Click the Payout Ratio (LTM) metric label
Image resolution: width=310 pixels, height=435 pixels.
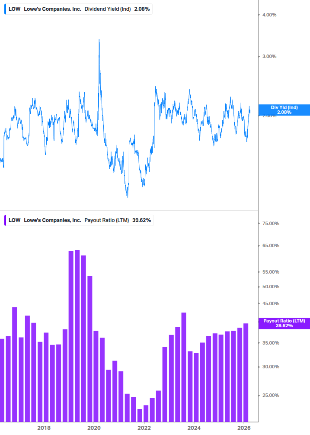pyautogui.click(x=107, y=220)
